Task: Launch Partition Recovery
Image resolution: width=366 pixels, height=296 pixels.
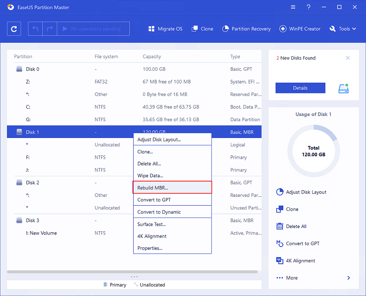Action: click(246, 29)
